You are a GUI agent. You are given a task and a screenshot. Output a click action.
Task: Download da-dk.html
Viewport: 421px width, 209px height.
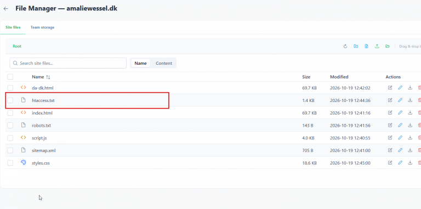(x=410, y=88)
